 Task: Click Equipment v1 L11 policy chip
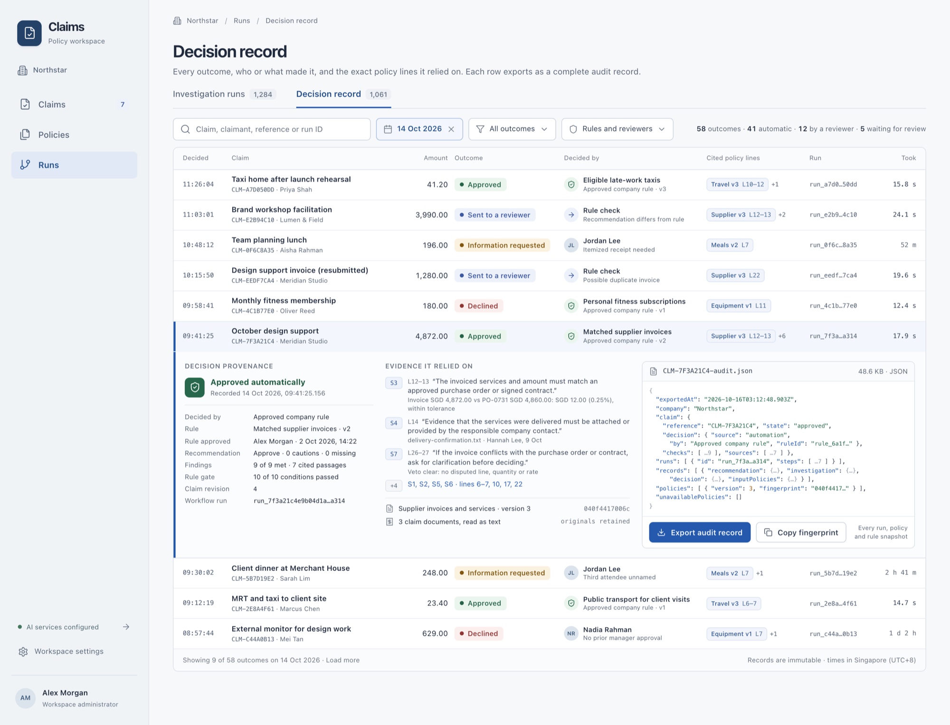[x=738, y=306]
